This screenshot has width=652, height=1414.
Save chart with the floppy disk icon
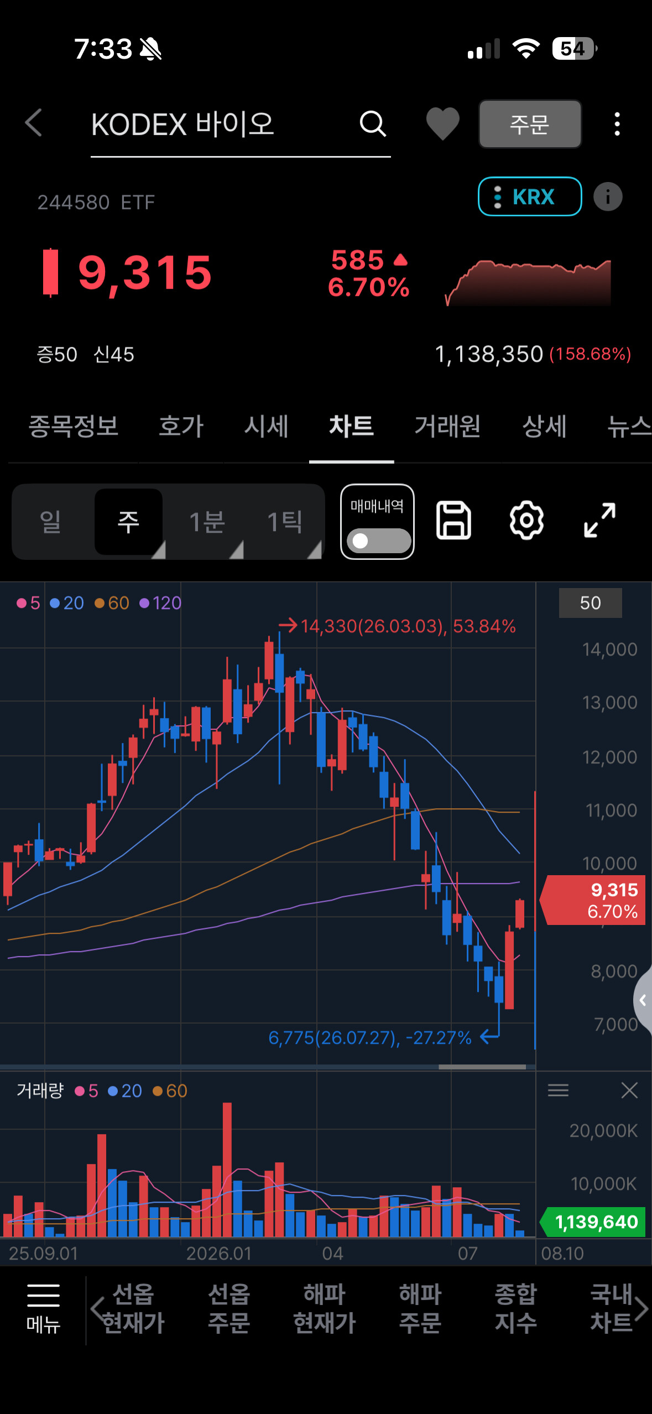(x=453, y=521)
